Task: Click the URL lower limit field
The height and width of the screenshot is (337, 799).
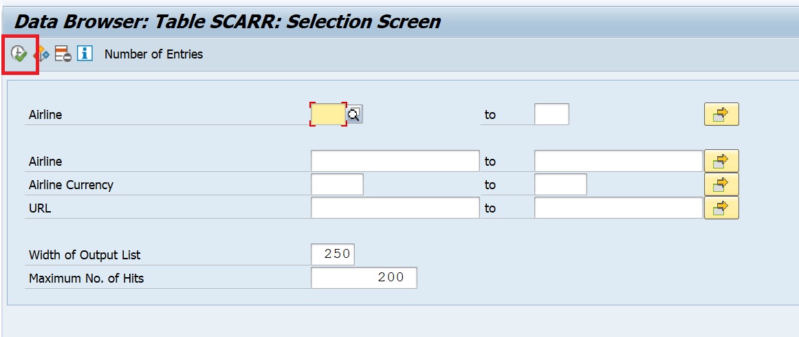Action: [395, 208]
